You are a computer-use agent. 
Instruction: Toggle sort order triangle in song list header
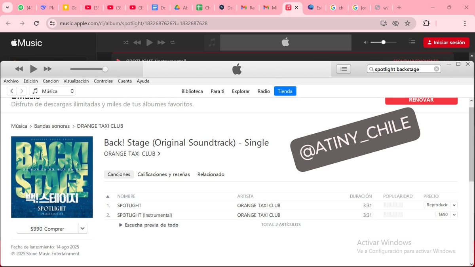(108, 197)
